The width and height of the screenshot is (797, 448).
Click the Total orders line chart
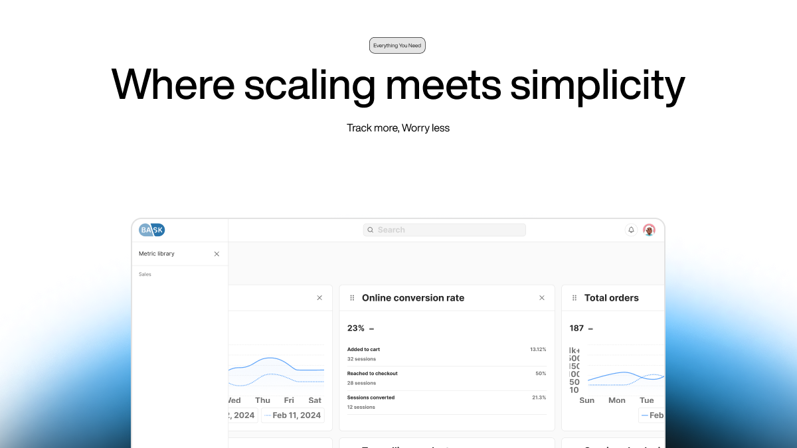click(x=624, y=376)
